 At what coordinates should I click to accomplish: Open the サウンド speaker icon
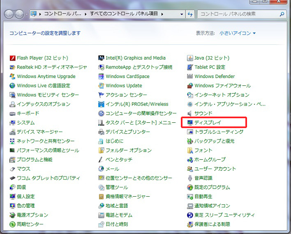189,113
